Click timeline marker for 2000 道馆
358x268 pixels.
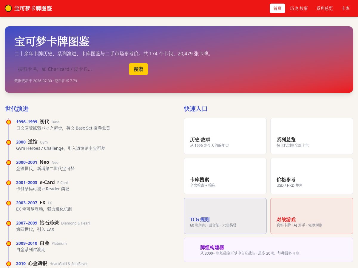pos(9,142)
